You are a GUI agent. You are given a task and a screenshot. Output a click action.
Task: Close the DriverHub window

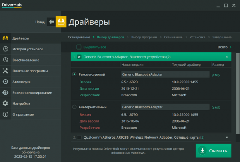pyautogui.click(x=234, y=6)
